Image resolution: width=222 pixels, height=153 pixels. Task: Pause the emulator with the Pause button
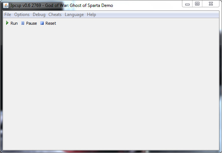click(x=29, y=23)
